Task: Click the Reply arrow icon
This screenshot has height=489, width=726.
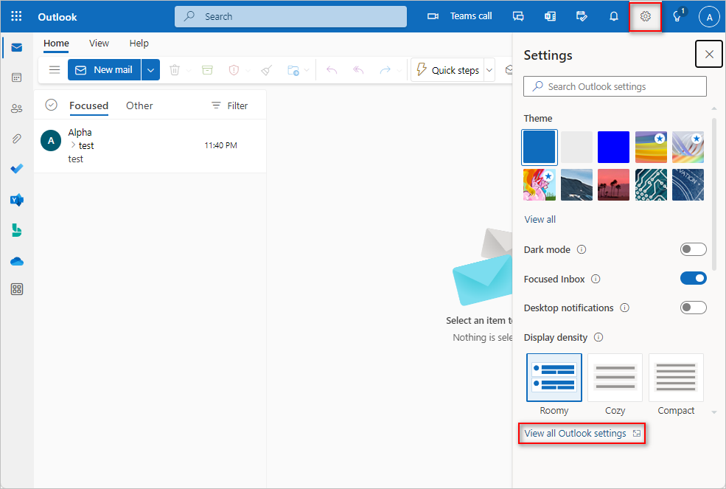Action: [332, 70]
